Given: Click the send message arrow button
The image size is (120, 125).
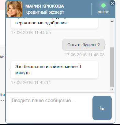Looking at the screenshot, I should tap(102, 108).
